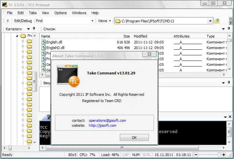Open the input panel dropdown menu
The width and height of the screenshot is (234, 159).
click(x=223, y=83)
